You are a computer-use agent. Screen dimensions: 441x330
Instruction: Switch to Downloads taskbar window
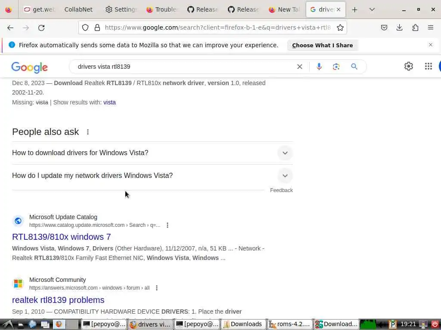(x=244, y=324)
